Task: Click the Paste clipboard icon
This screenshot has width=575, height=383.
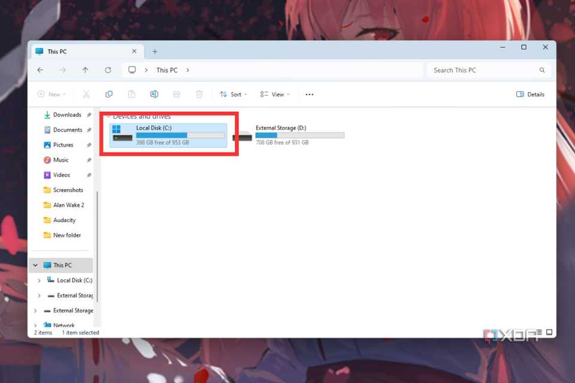Action: (131, 94)
